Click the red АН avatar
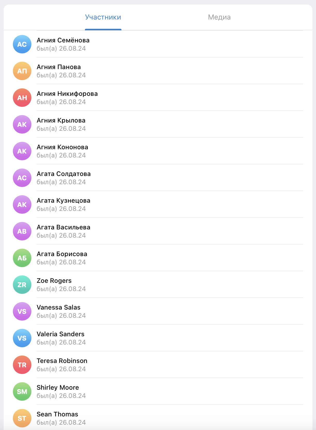 point(22,98)
